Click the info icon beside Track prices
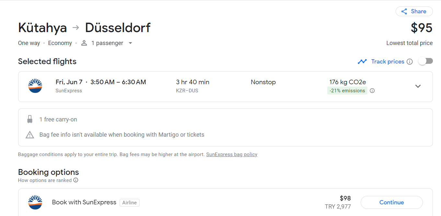441x216 pixels. coord(410,62)
